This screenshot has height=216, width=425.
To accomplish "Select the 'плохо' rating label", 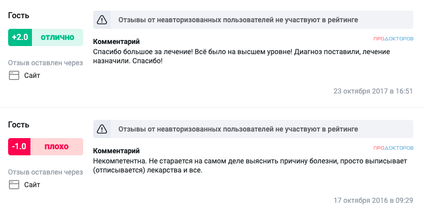I will coord(57,147).
